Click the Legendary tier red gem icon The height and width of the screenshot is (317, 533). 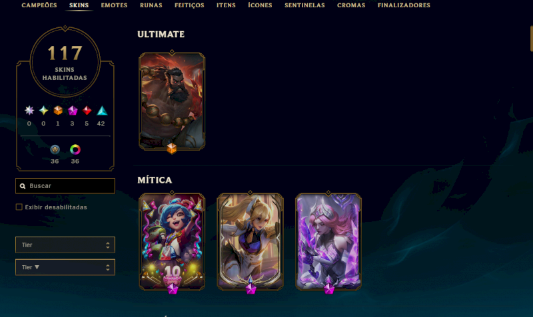87,110
